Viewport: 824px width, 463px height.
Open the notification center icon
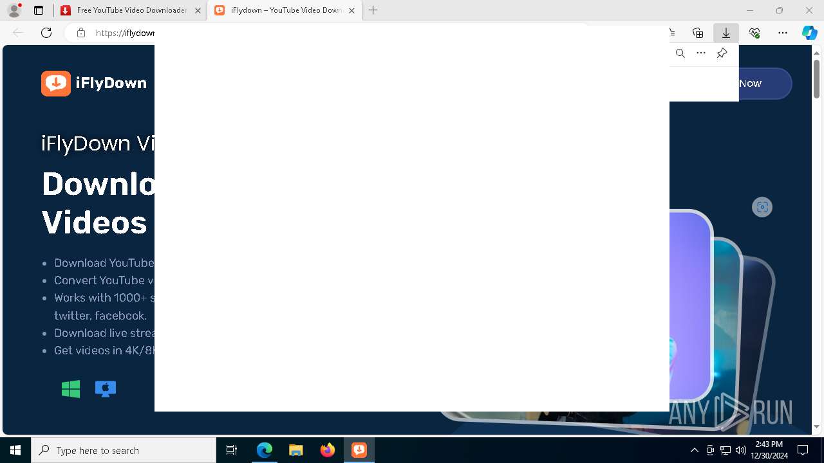[x=803, y=450]
